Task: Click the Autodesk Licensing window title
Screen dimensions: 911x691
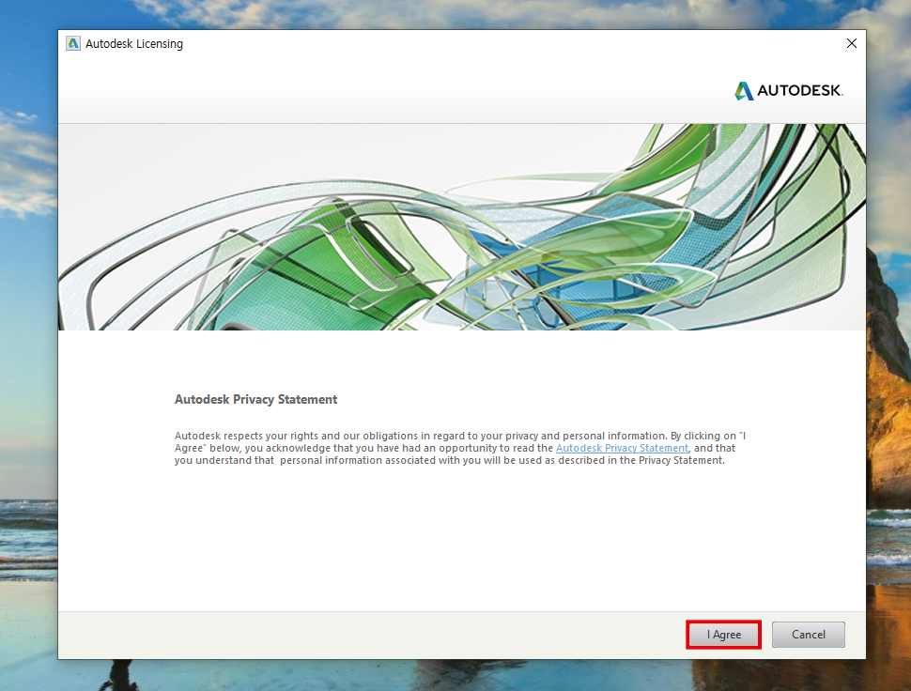Action: pyautogui.click(x=134, y=43)
